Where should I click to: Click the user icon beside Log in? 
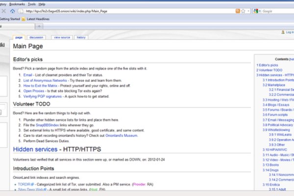pyautogui.click(x=283, y=32)
